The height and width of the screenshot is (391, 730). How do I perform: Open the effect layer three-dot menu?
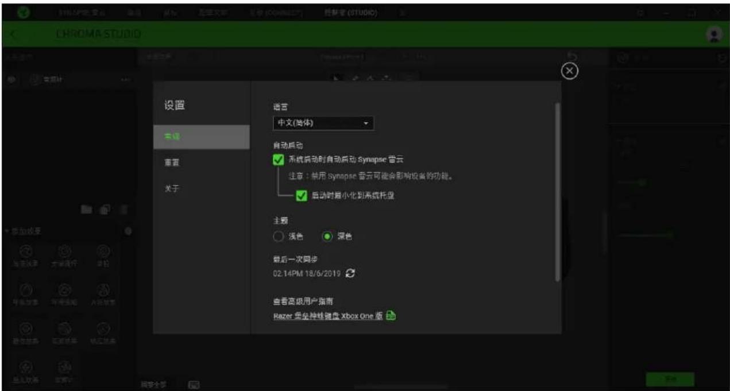click(x=126, y=80)
